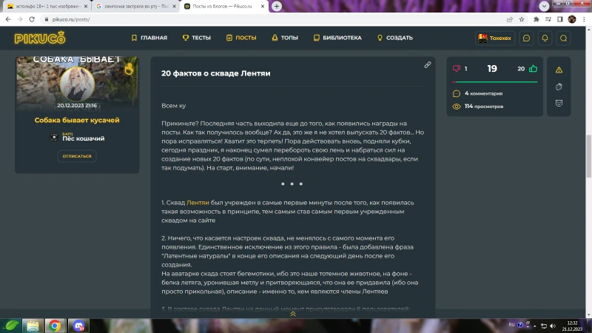Image resolution: width=592 pixels, height=333 pixels.
Task: Open the volume tray icon
Action: point(553,326)
